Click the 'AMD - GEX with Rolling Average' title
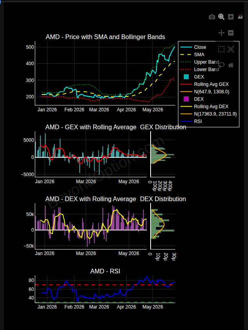The height and width of the screenshot is (330, 248). 91,127
